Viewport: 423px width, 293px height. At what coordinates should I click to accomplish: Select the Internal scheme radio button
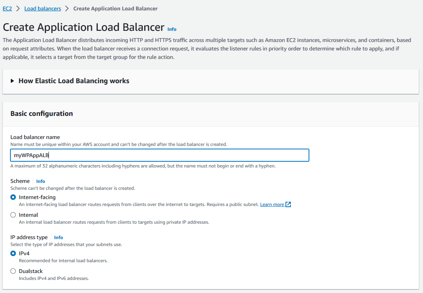point(13,215)
